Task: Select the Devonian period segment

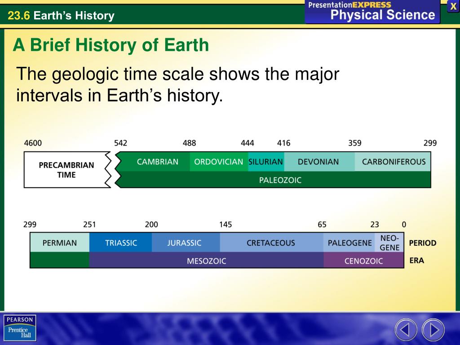Action: point(319,162)
